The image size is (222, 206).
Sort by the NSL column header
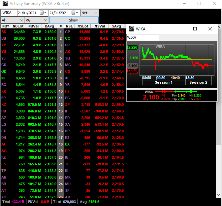[x=69, y=26]
